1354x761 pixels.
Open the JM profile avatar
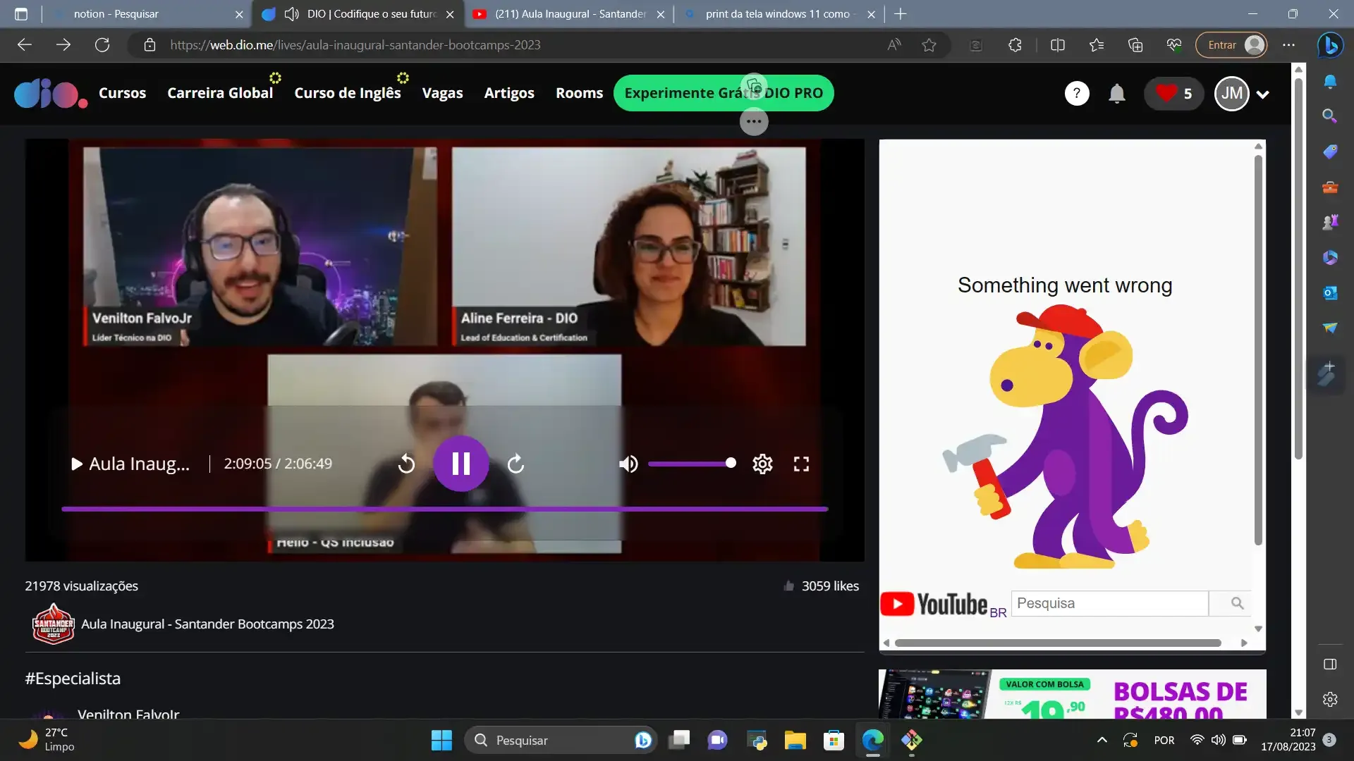pos(1231,93)
